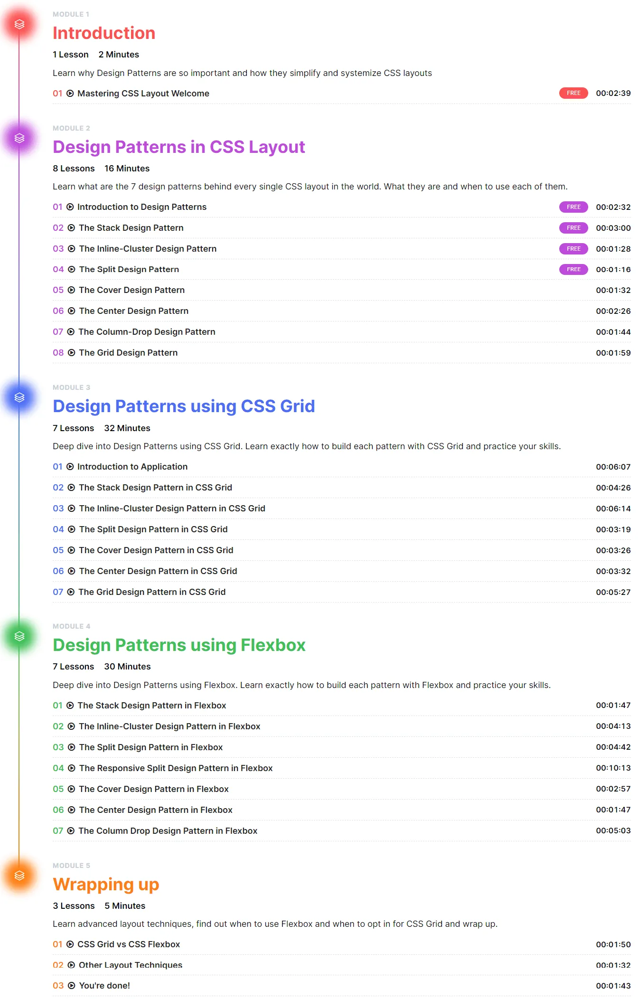The image size is (639, 999).
Task: Click play icon beside Mastering CSS Layout Welcome
Action: 70,94
